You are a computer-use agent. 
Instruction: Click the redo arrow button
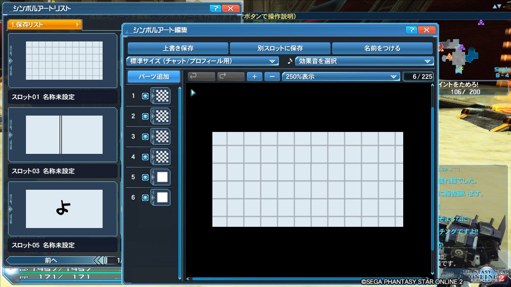click(231, 76)
